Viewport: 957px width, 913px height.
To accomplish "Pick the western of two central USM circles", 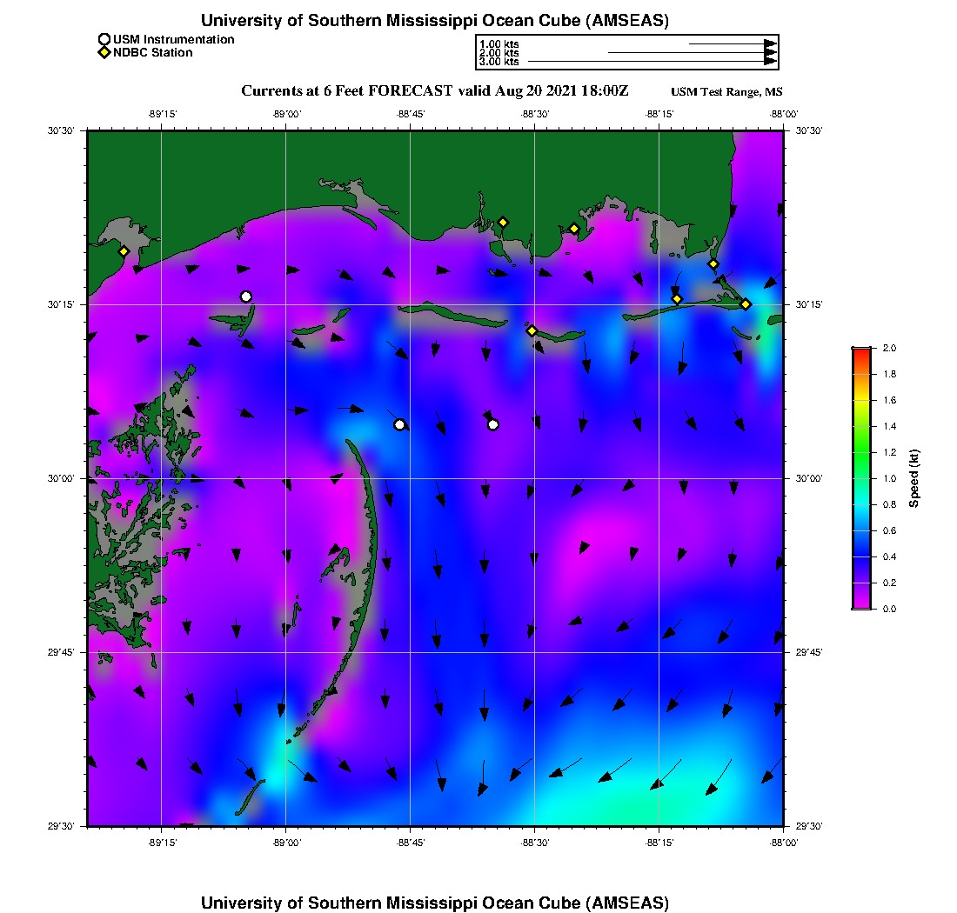I will tap(399, 424).
